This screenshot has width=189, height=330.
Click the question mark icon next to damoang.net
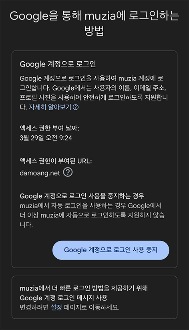(x=68, y=172)
